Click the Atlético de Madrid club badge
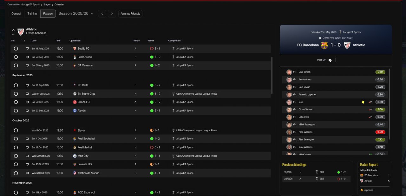 point(75,173)
